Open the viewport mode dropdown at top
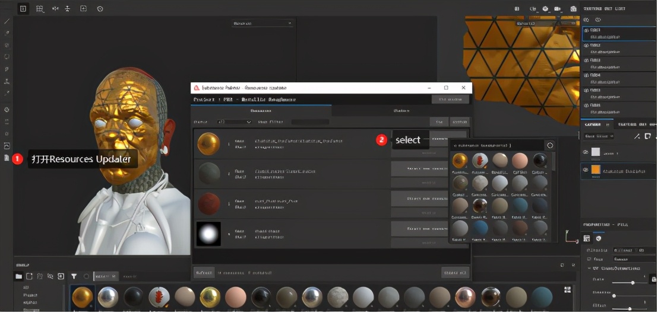The image size is (658, 313). point(262,23)
